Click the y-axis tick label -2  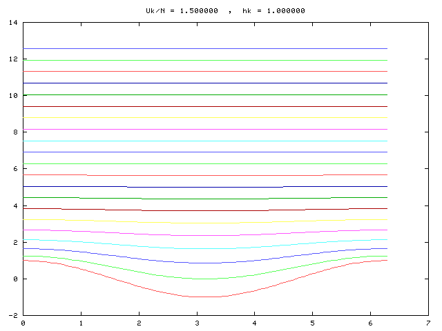14,315
